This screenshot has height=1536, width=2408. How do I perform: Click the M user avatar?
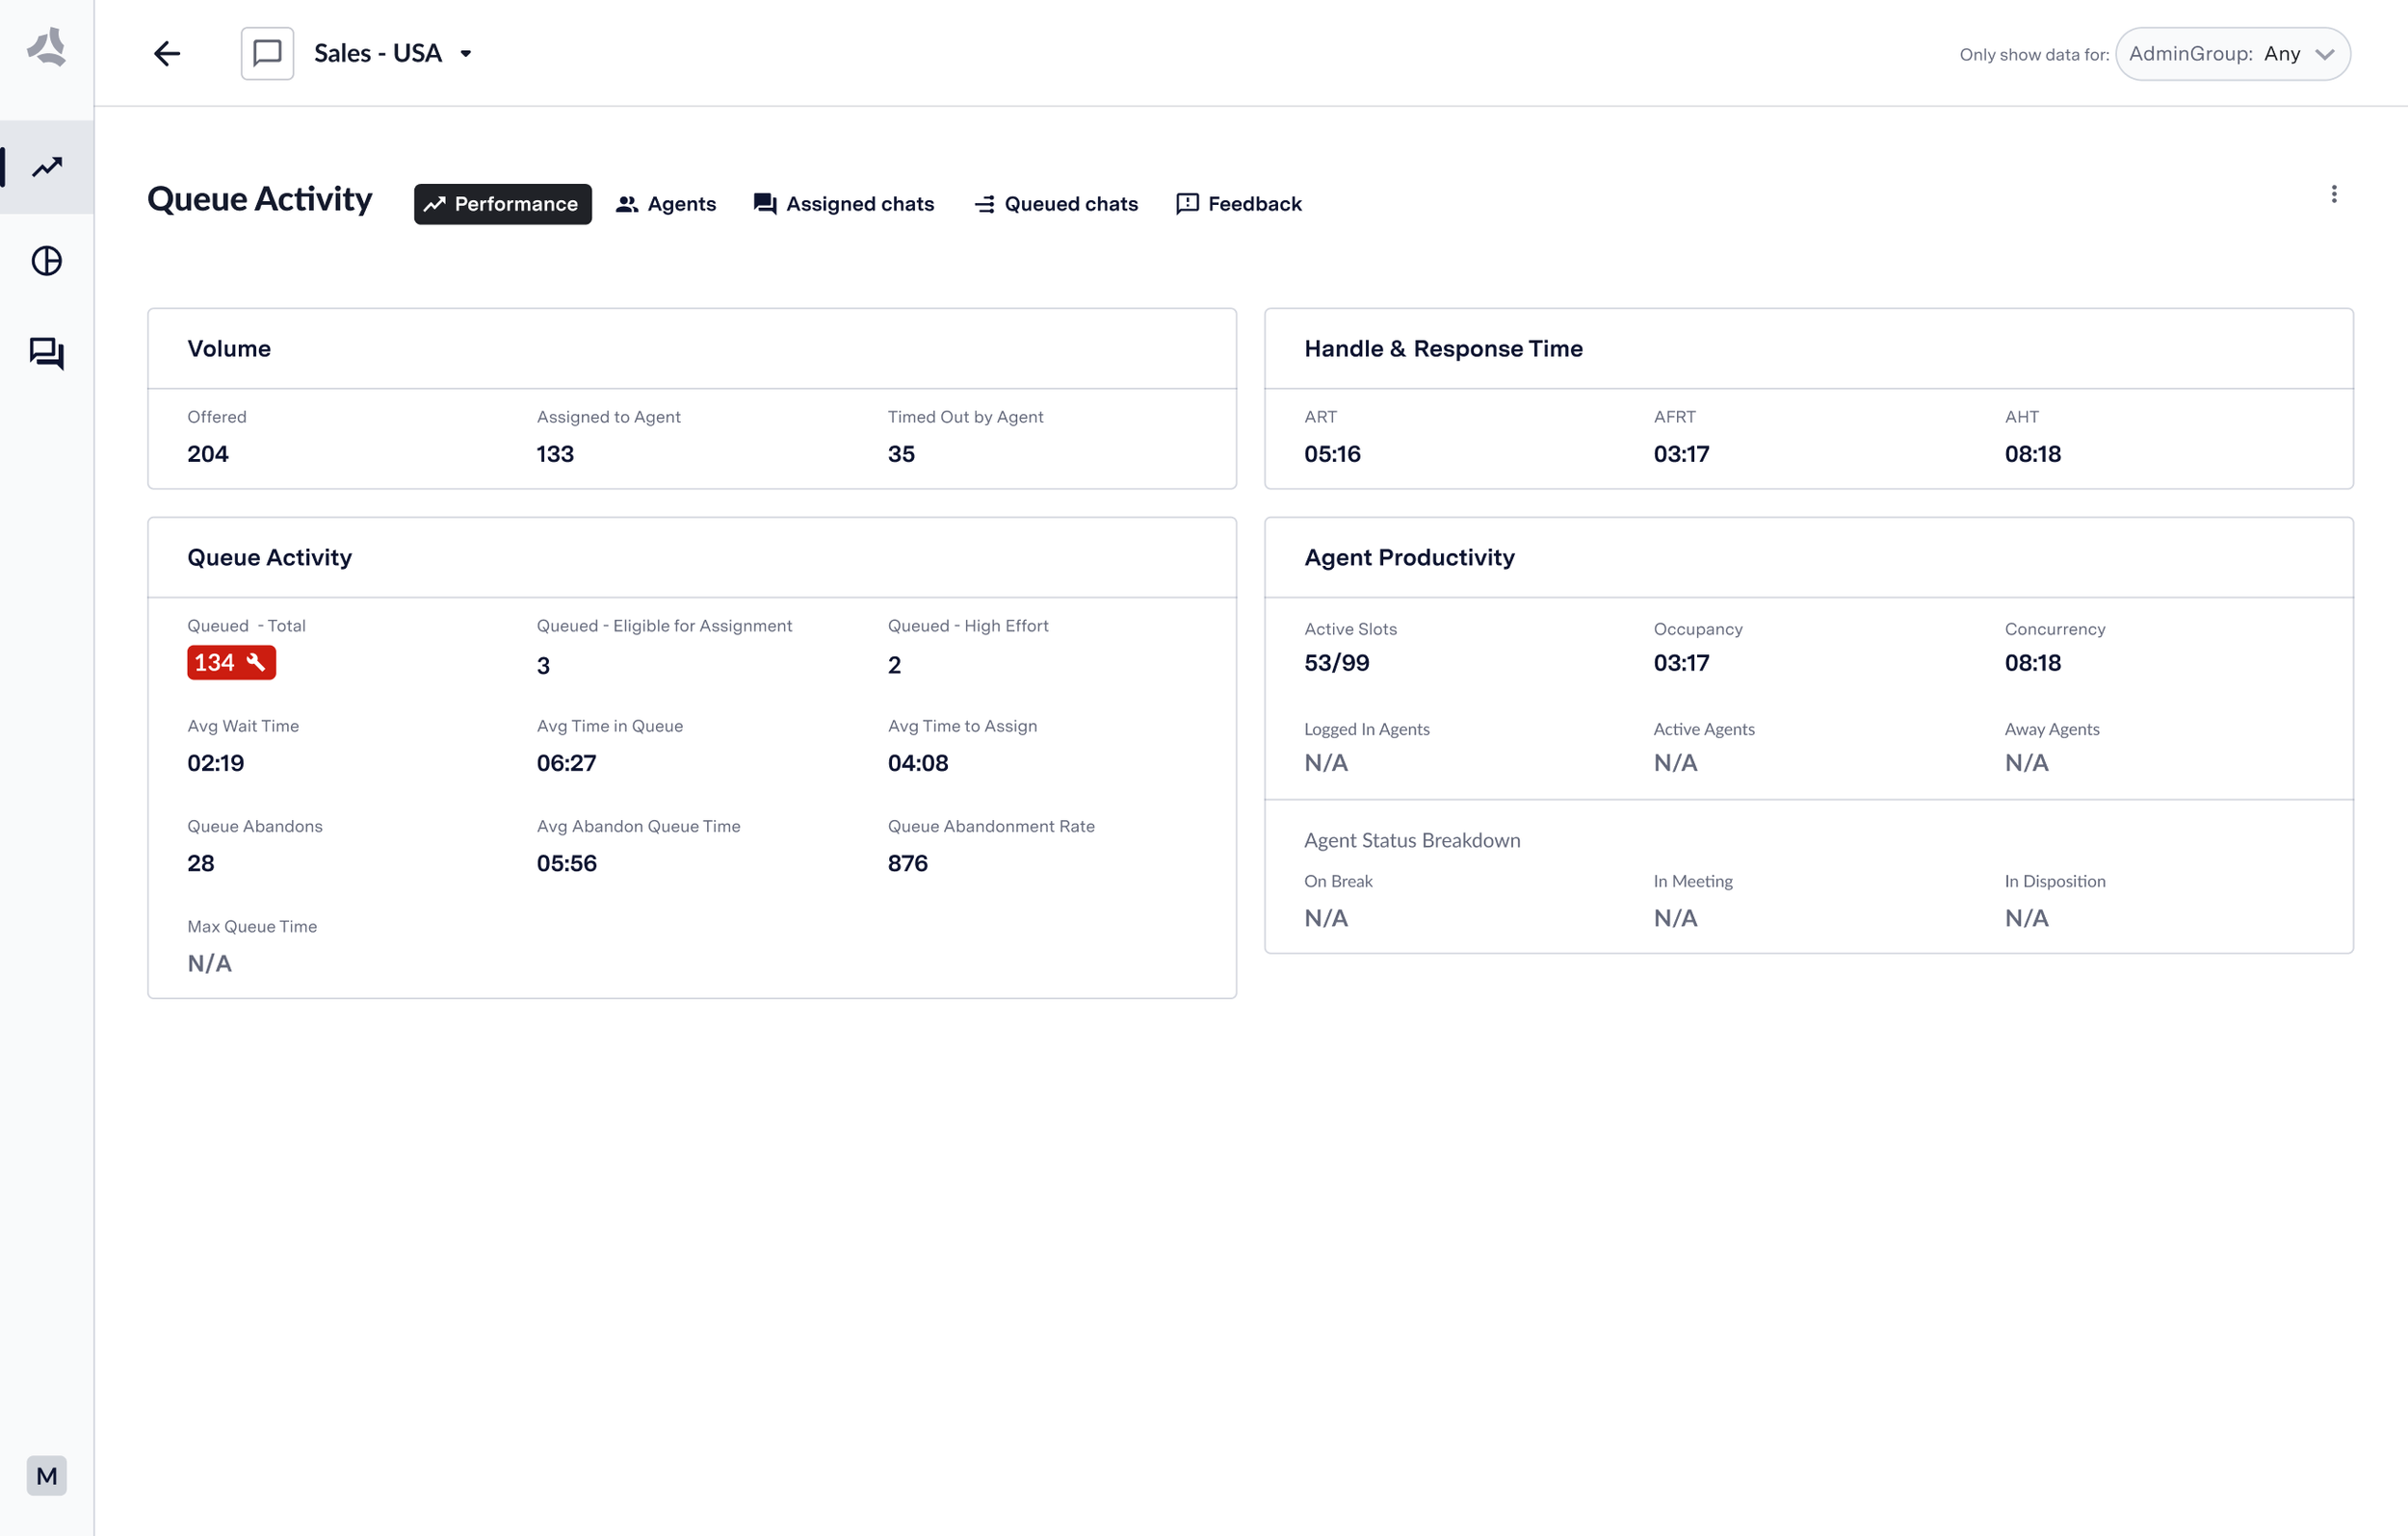pyautogui.click(x=47, y=1475)
